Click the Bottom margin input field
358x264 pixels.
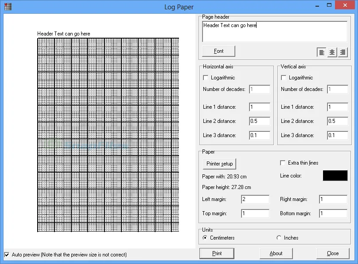point(333,213)
